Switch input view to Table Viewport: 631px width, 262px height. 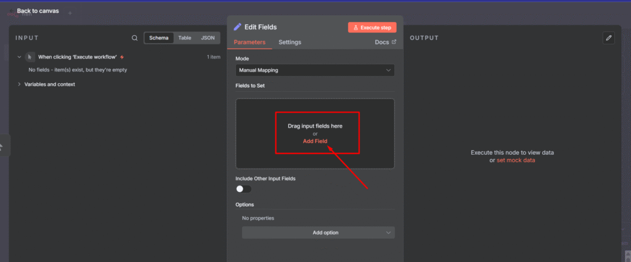[x=185, y=38]
